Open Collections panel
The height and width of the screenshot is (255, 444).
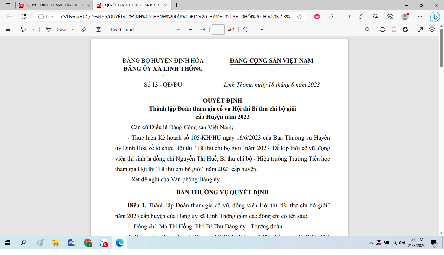[376, 17]
